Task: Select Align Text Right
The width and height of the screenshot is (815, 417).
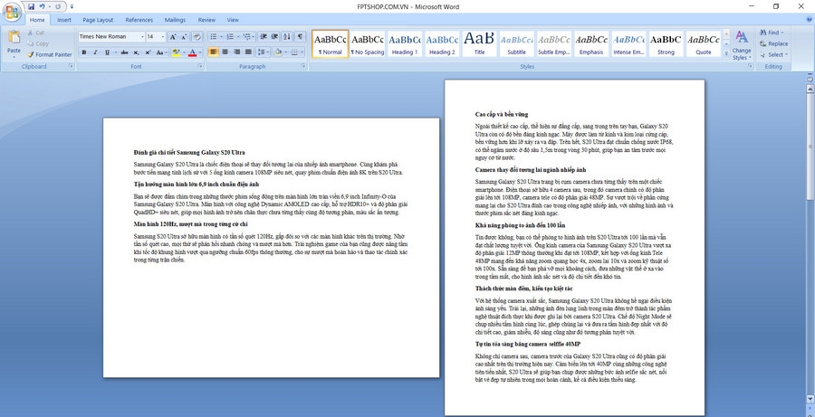Action: coord(237,52)
